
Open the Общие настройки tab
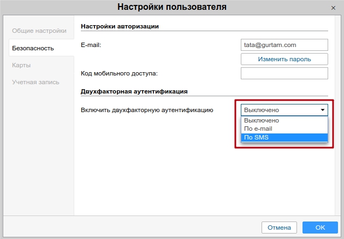click(x=39, y=31)
